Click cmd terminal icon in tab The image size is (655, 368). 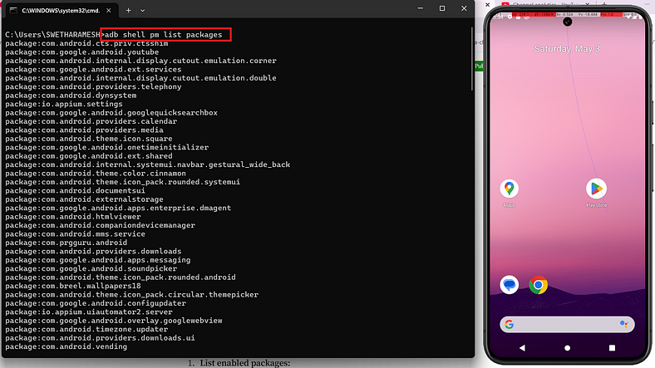pos(13,11)
